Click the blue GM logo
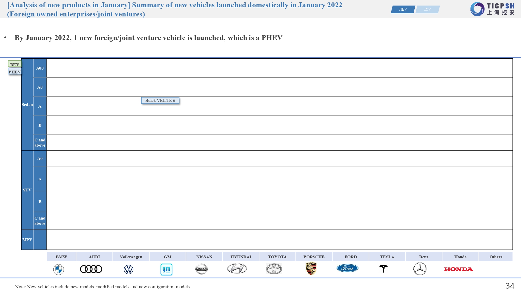 pyautogui.click(x=166, y=269)
